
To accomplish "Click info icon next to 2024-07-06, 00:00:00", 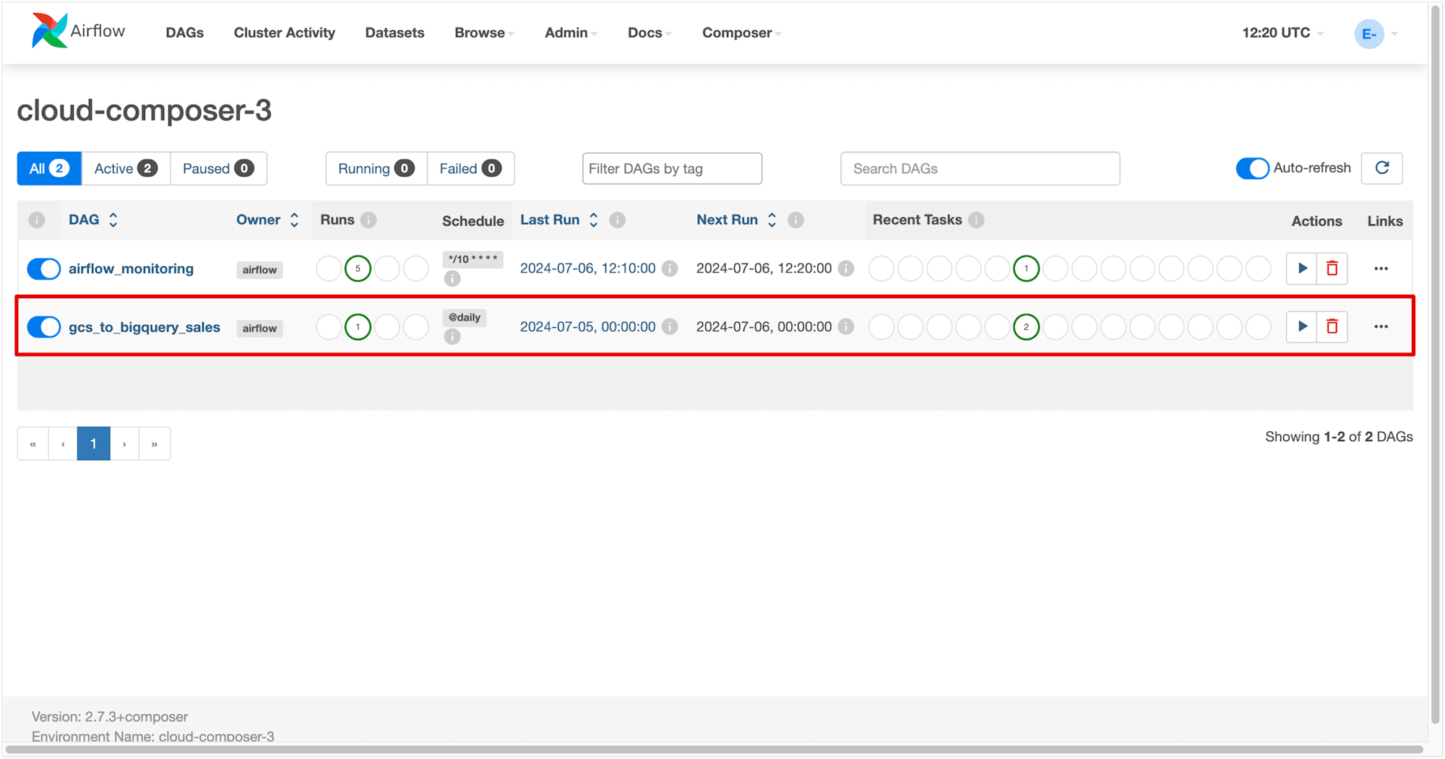I will tap(846, 326).
